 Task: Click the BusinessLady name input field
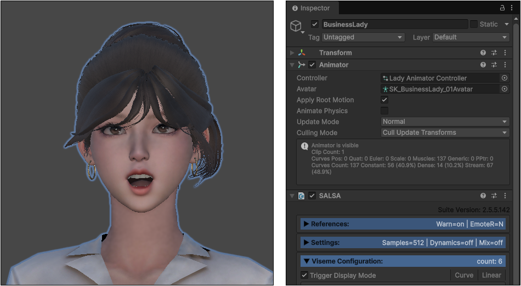[x=395, y=24]
